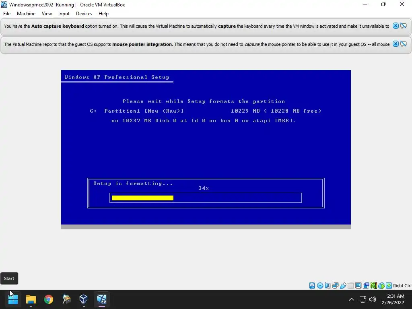
Task: Switch to the XP virtual machine taskbar icon
Action: 102,299
